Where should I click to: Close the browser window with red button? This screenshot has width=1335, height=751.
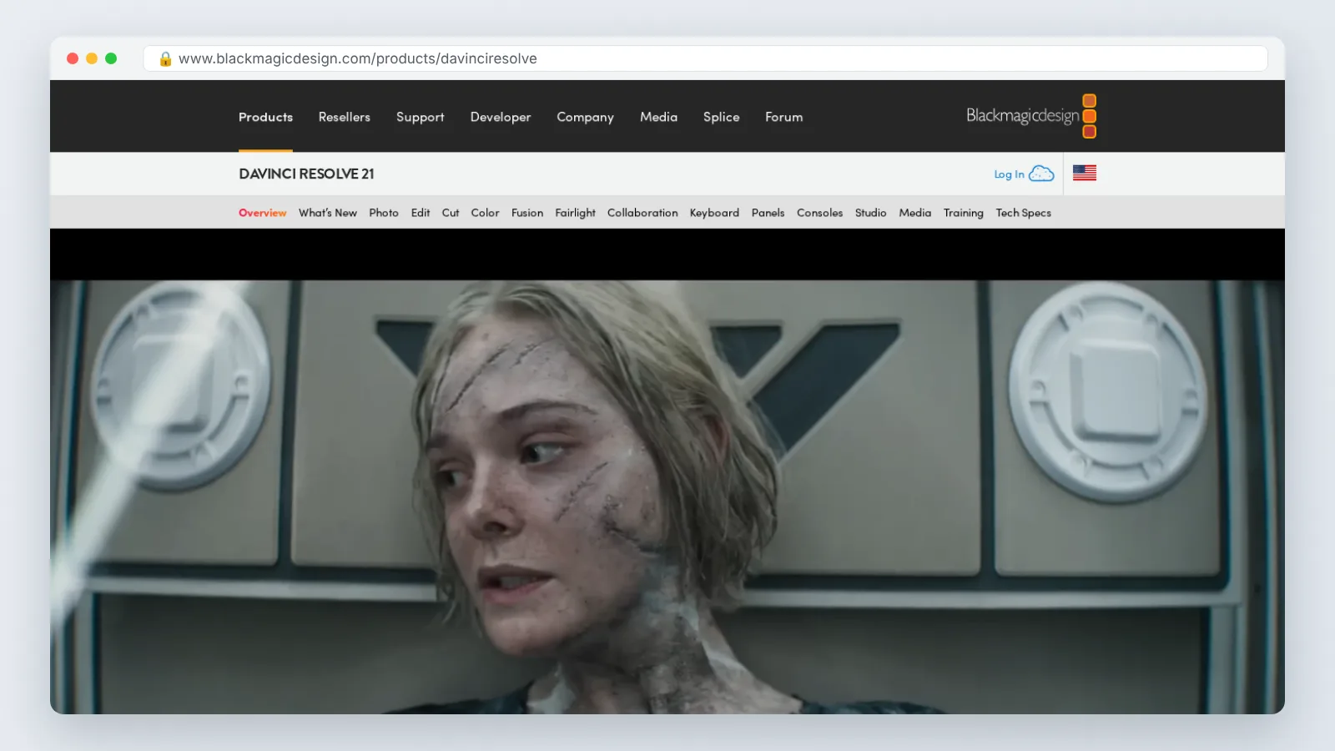pyautogui.click(x=73, y=58)
